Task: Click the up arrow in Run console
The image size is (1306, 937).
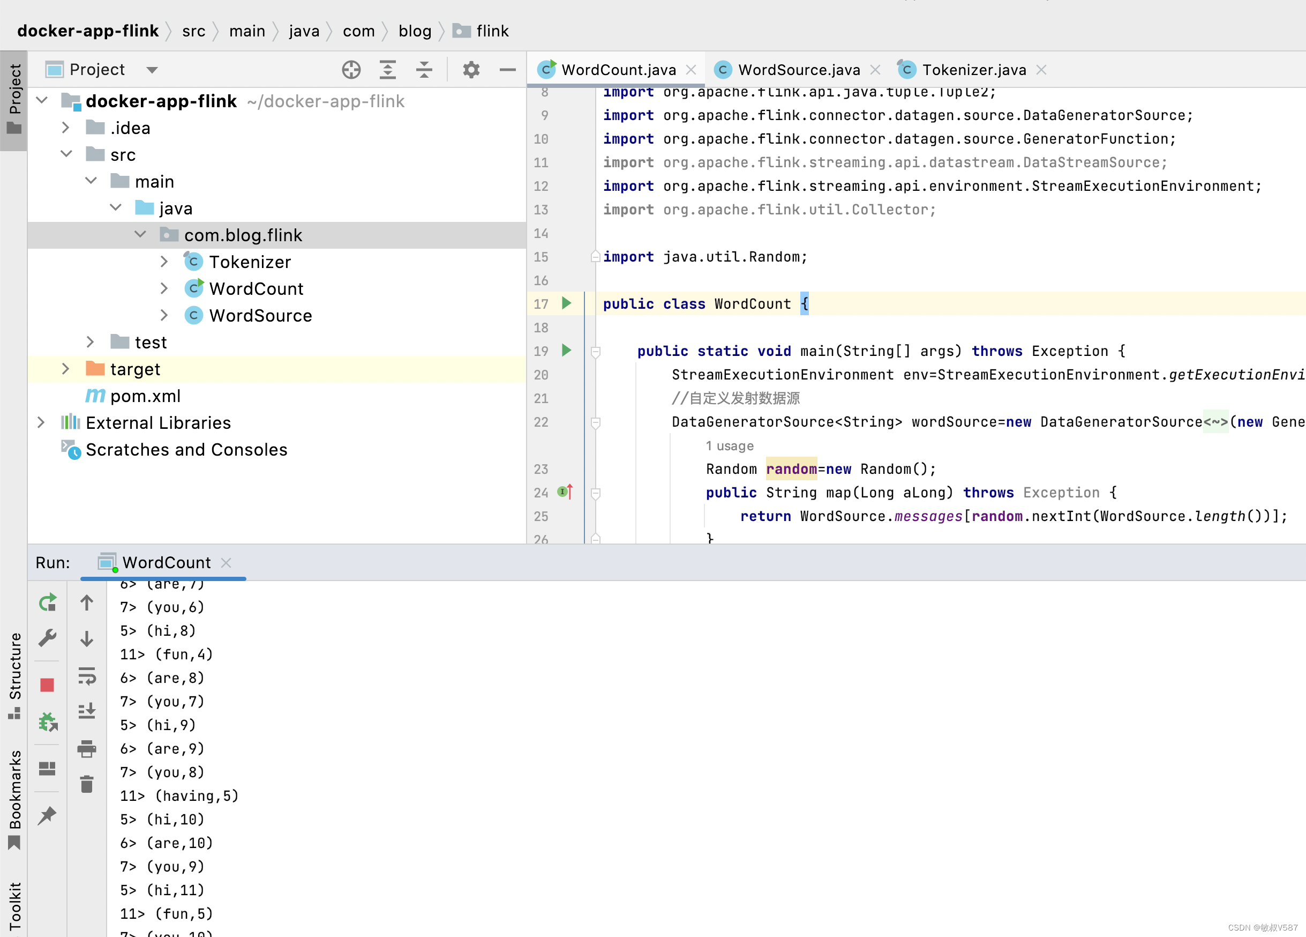Action: [x=87, y=604]
